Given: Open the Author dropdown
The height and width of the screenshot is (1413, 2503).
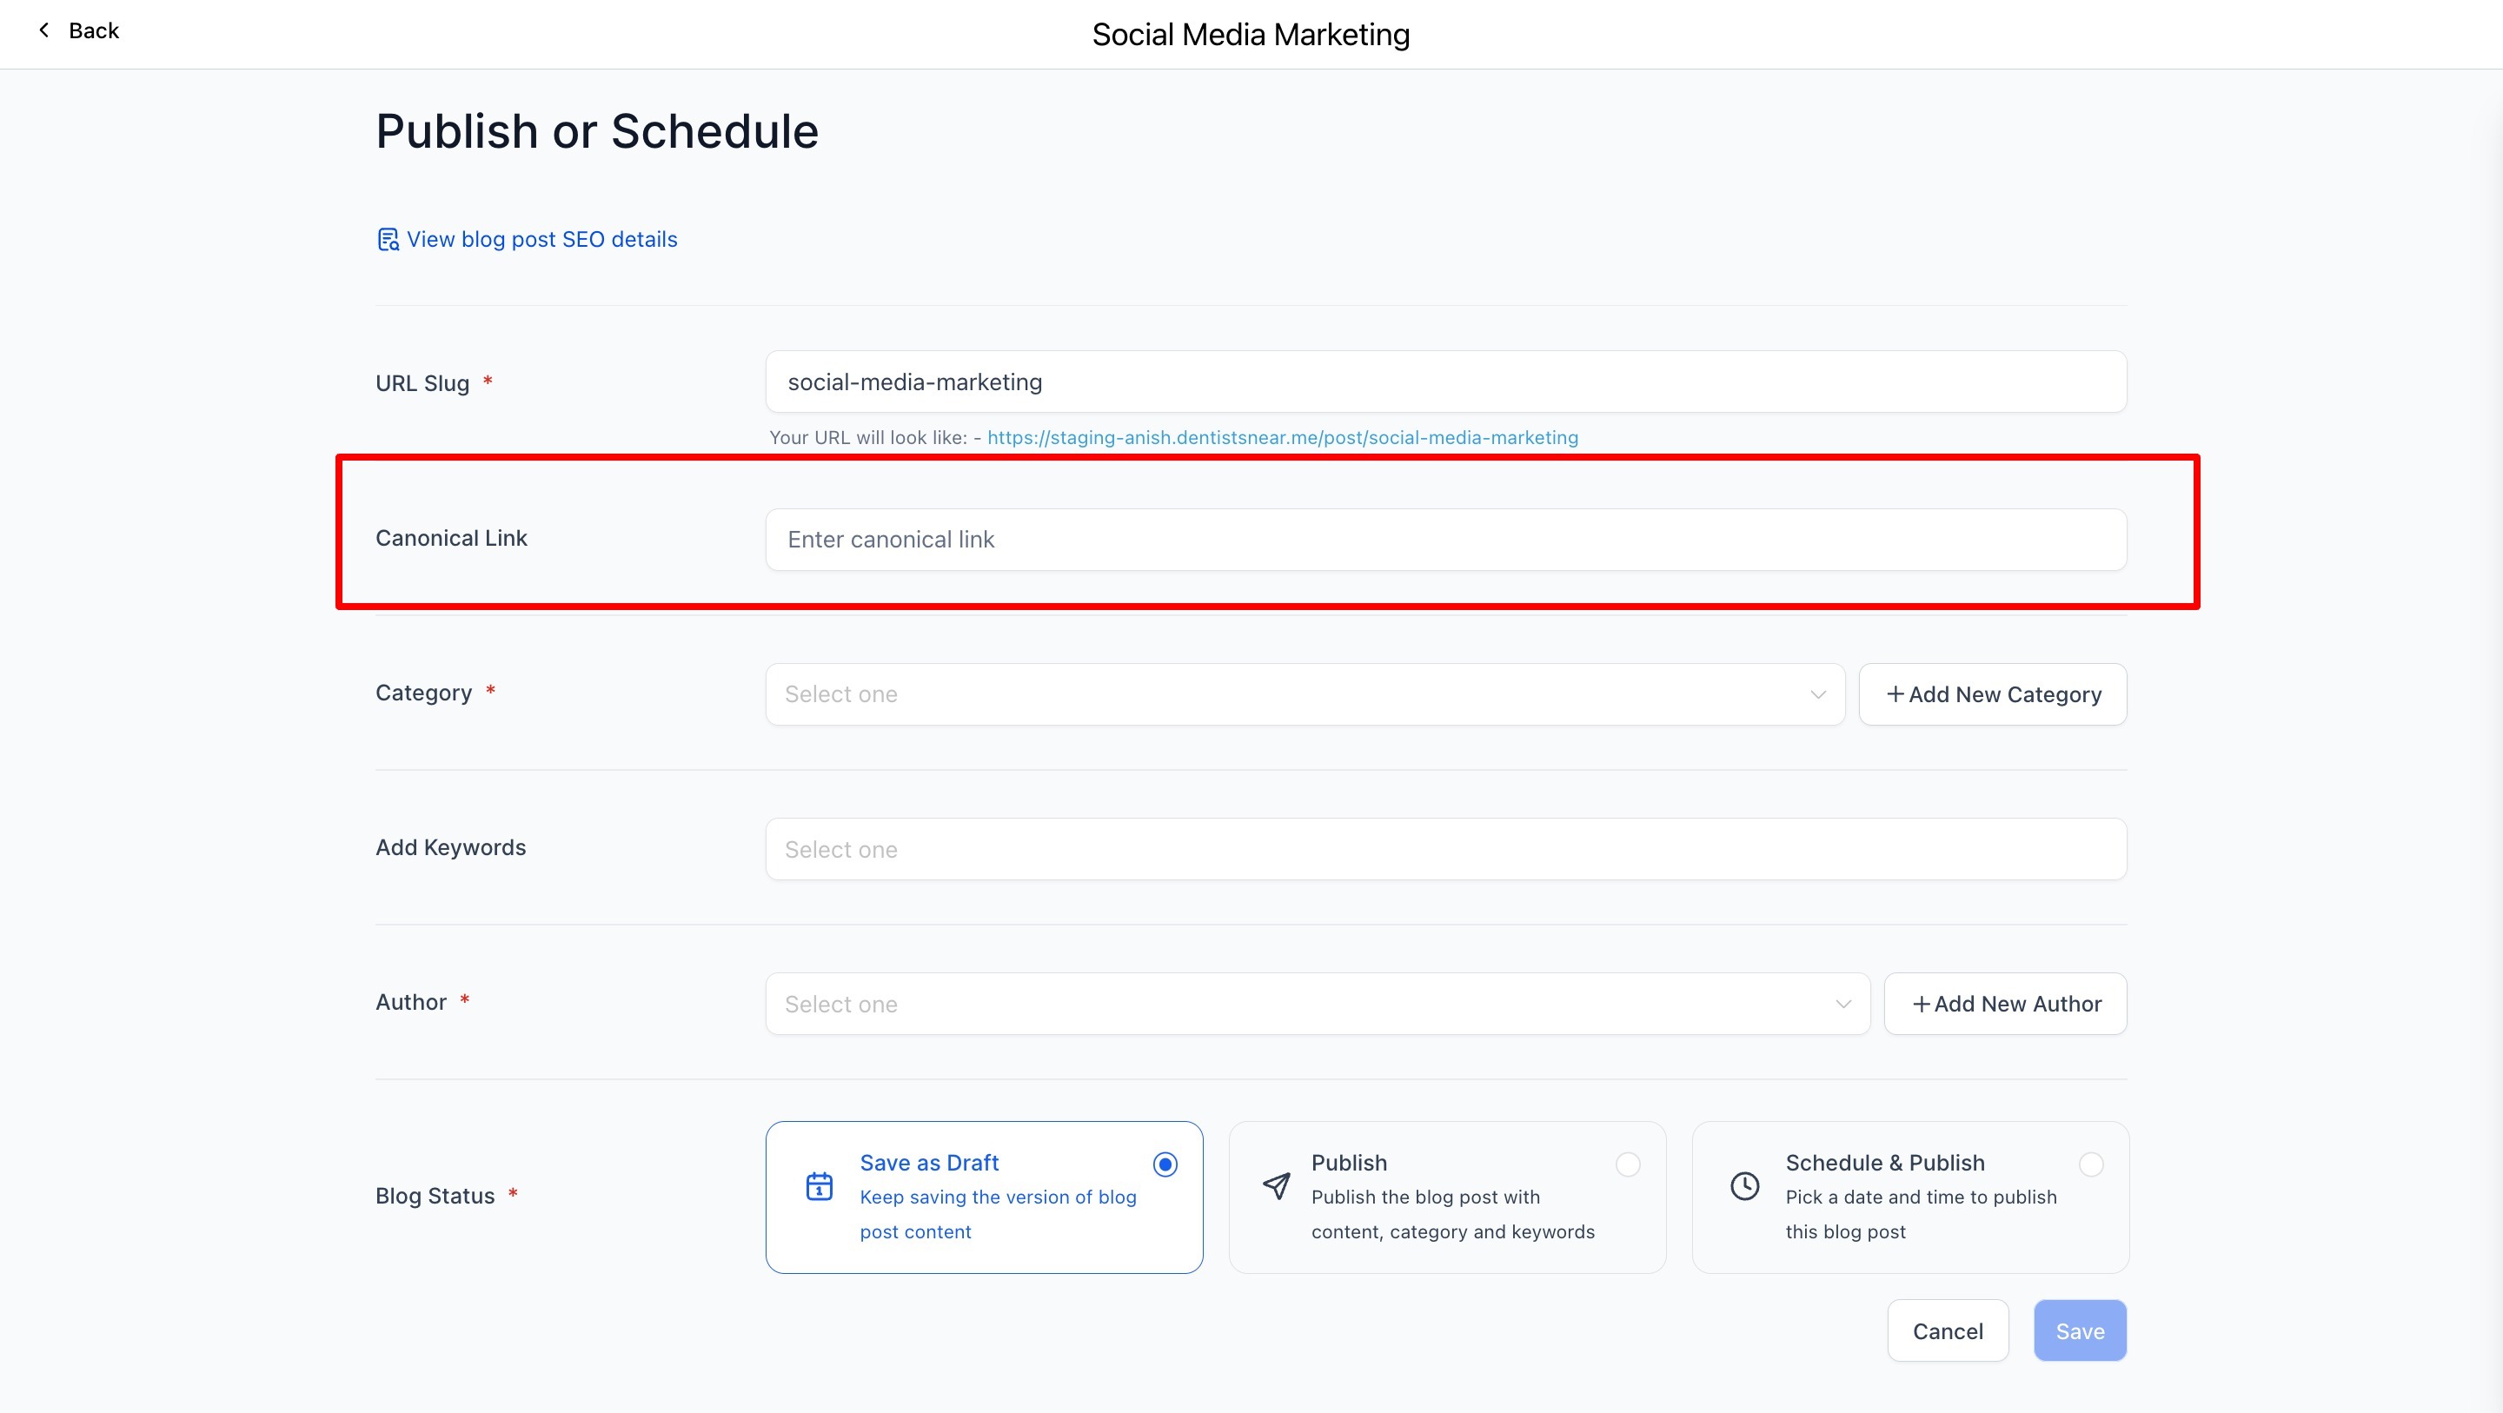Looking at the screenshot, I should [1318, 1004].
